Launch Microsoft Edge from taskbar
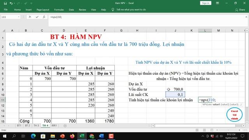The width and height of the screenshot is (249, 140). (x=33, y=136)
